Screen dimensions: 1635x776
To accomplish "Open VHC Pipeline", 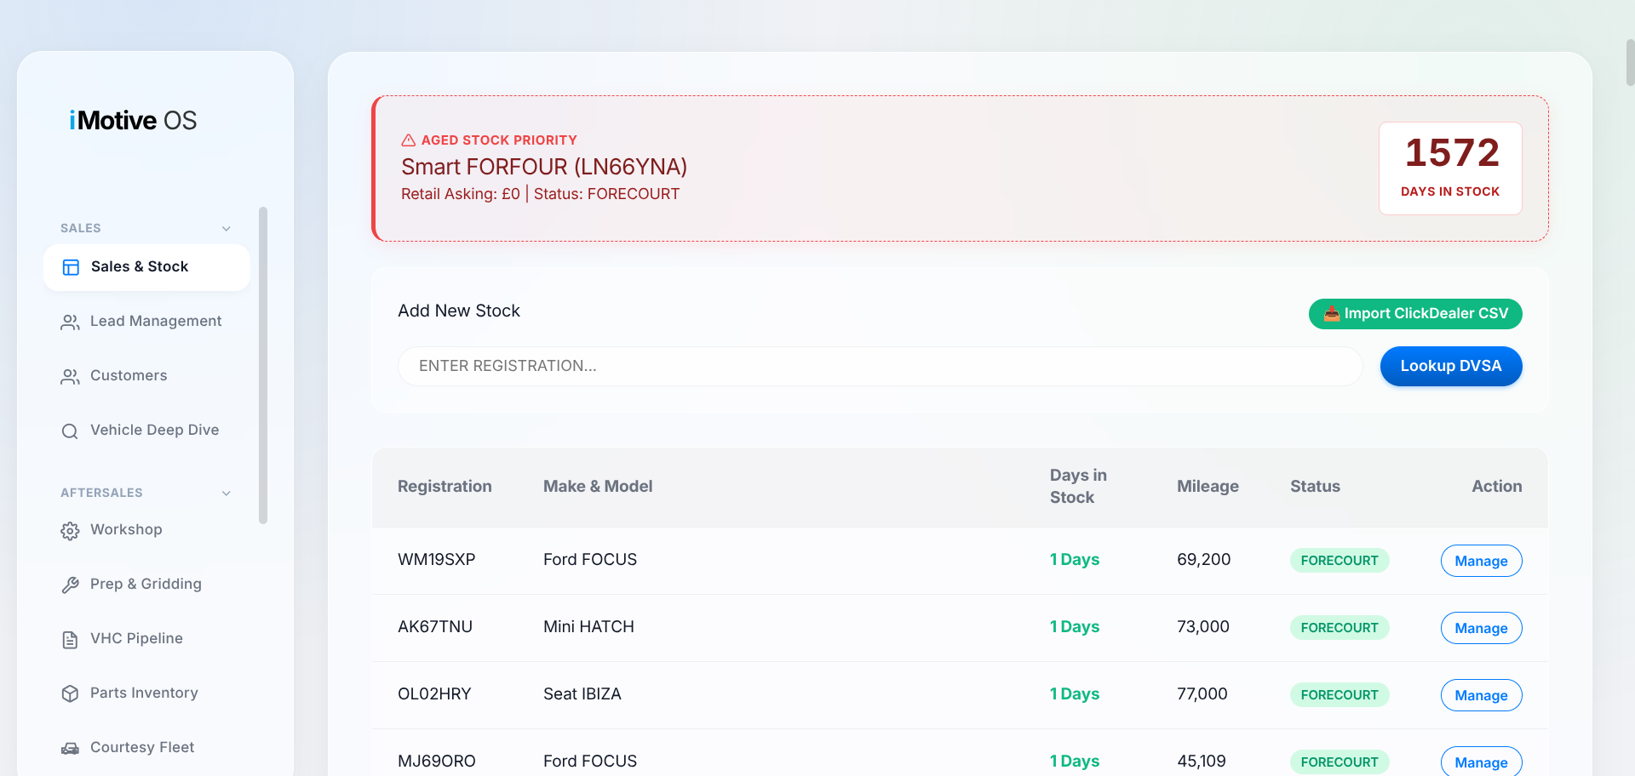I will (146, 639).
